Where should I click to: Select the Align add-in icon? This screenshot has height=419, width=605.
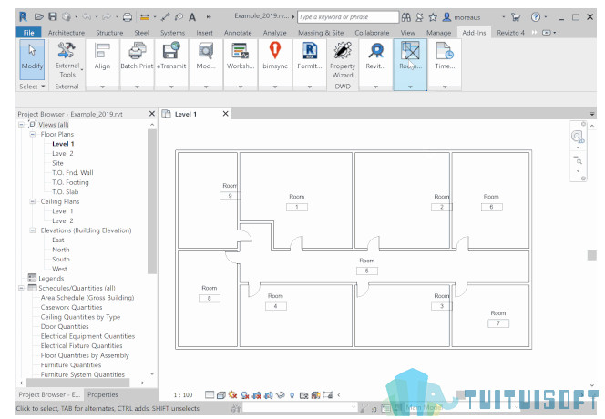click(x=102, y=51)
